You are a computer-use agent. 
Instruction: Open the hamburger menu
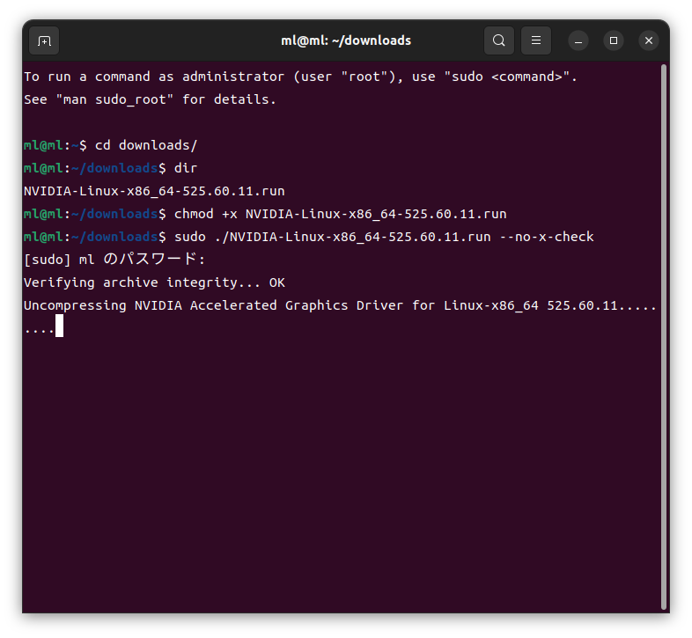[536, 40]
